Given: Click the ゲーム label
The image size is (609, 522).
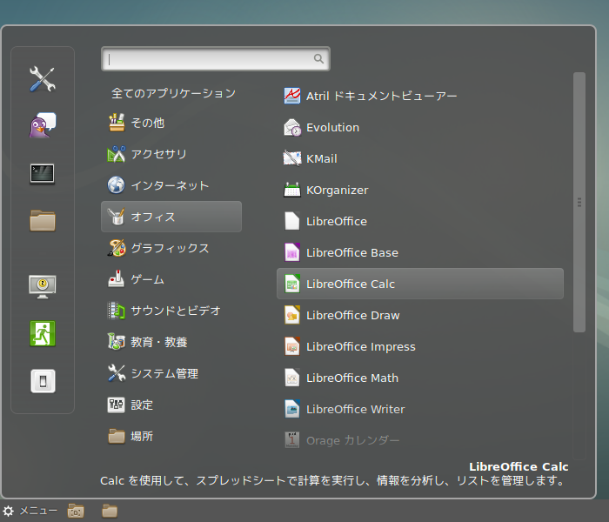Looking at the screenshot, I should (148, 279).
